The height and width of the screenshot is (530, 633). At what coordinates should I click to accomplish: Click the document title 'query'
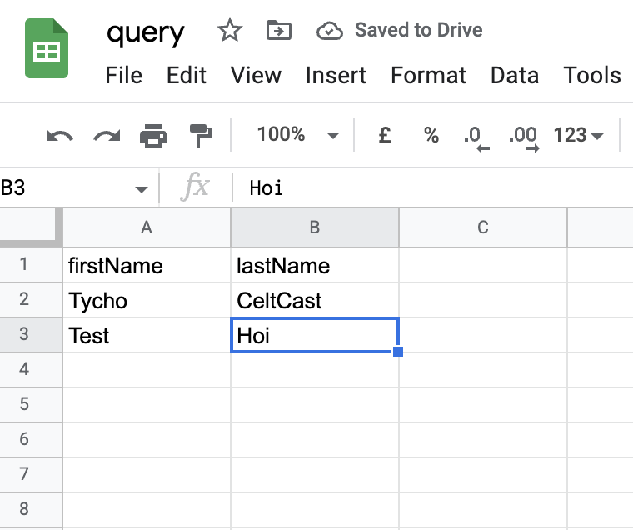[145, 33]
